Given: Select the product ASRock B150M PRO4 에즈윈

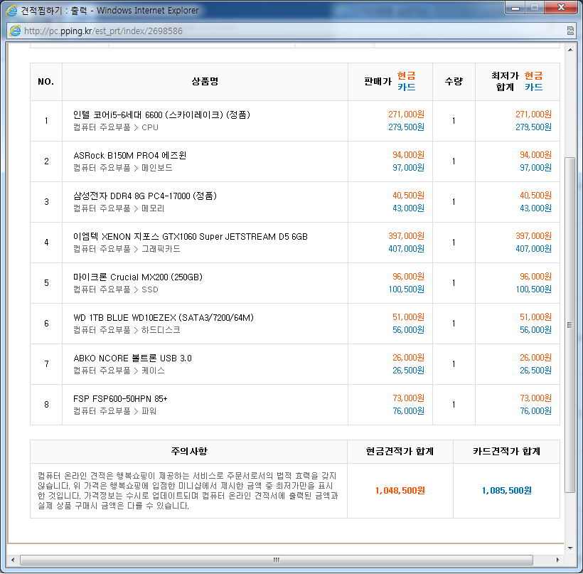Looking at the screenshot, I should coord(130,155).
